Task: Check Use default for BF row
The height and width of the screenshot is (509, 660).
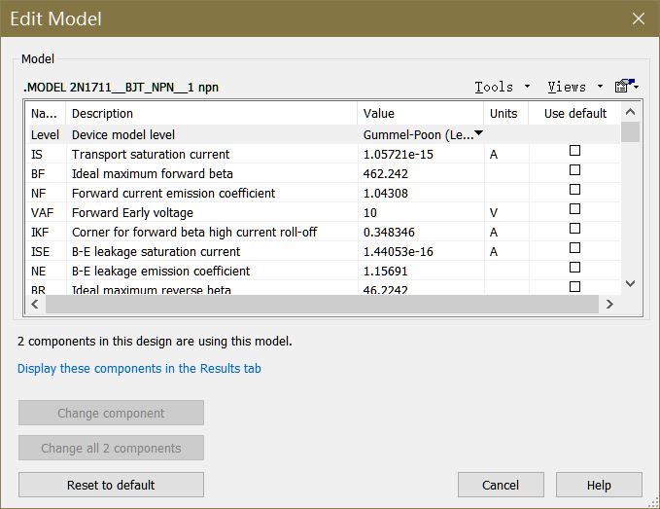Action: click(574, 169)
